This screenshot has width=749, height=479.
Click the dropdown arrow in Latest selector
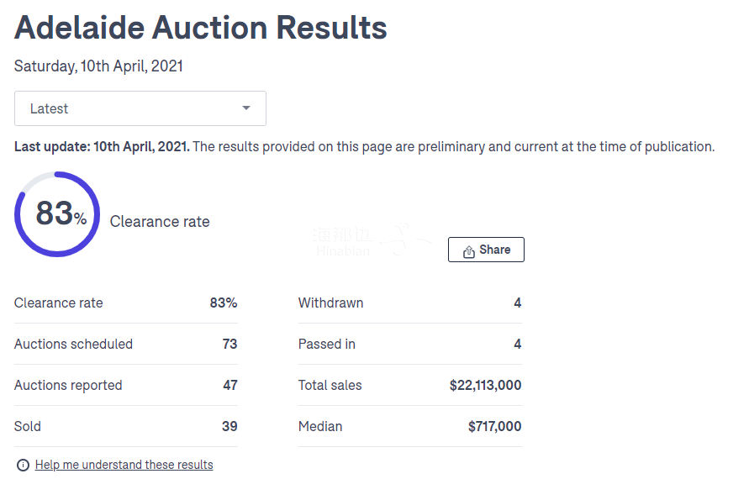pos(246,108)
